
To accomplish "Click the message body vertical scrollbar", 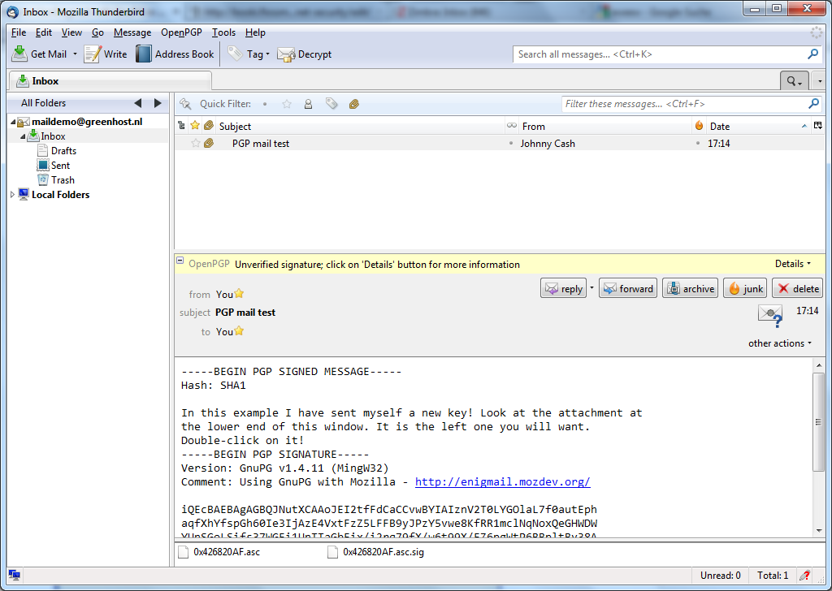I will coord(818,422).
